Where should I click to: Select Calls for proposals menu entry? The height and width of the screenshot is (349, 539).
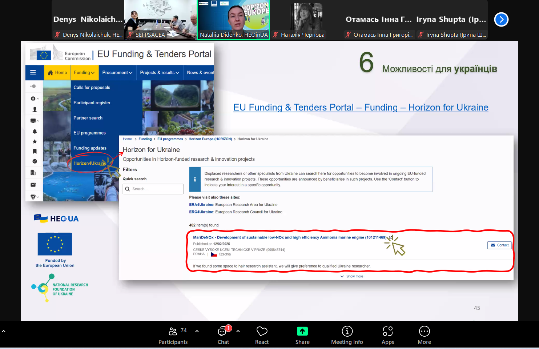point(92,88)
